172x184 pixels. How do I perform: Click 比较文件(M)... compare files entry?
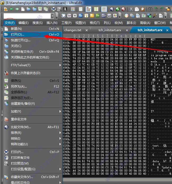pos(21,127)
